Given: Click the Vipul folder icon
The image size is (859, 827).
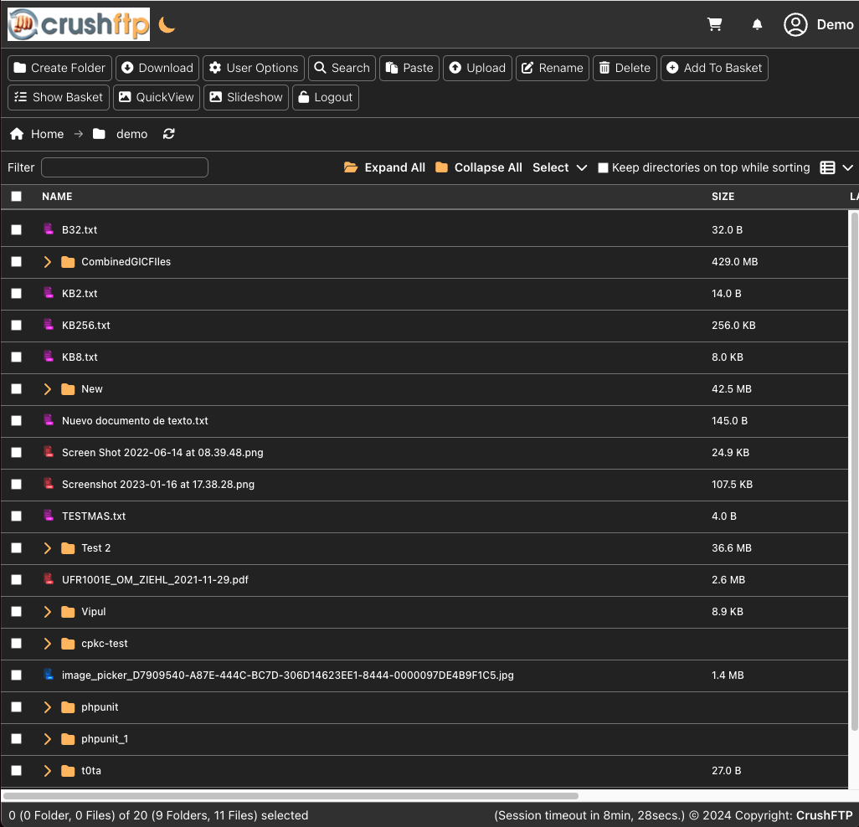Looking at the screenshot, I should [68, 612].
